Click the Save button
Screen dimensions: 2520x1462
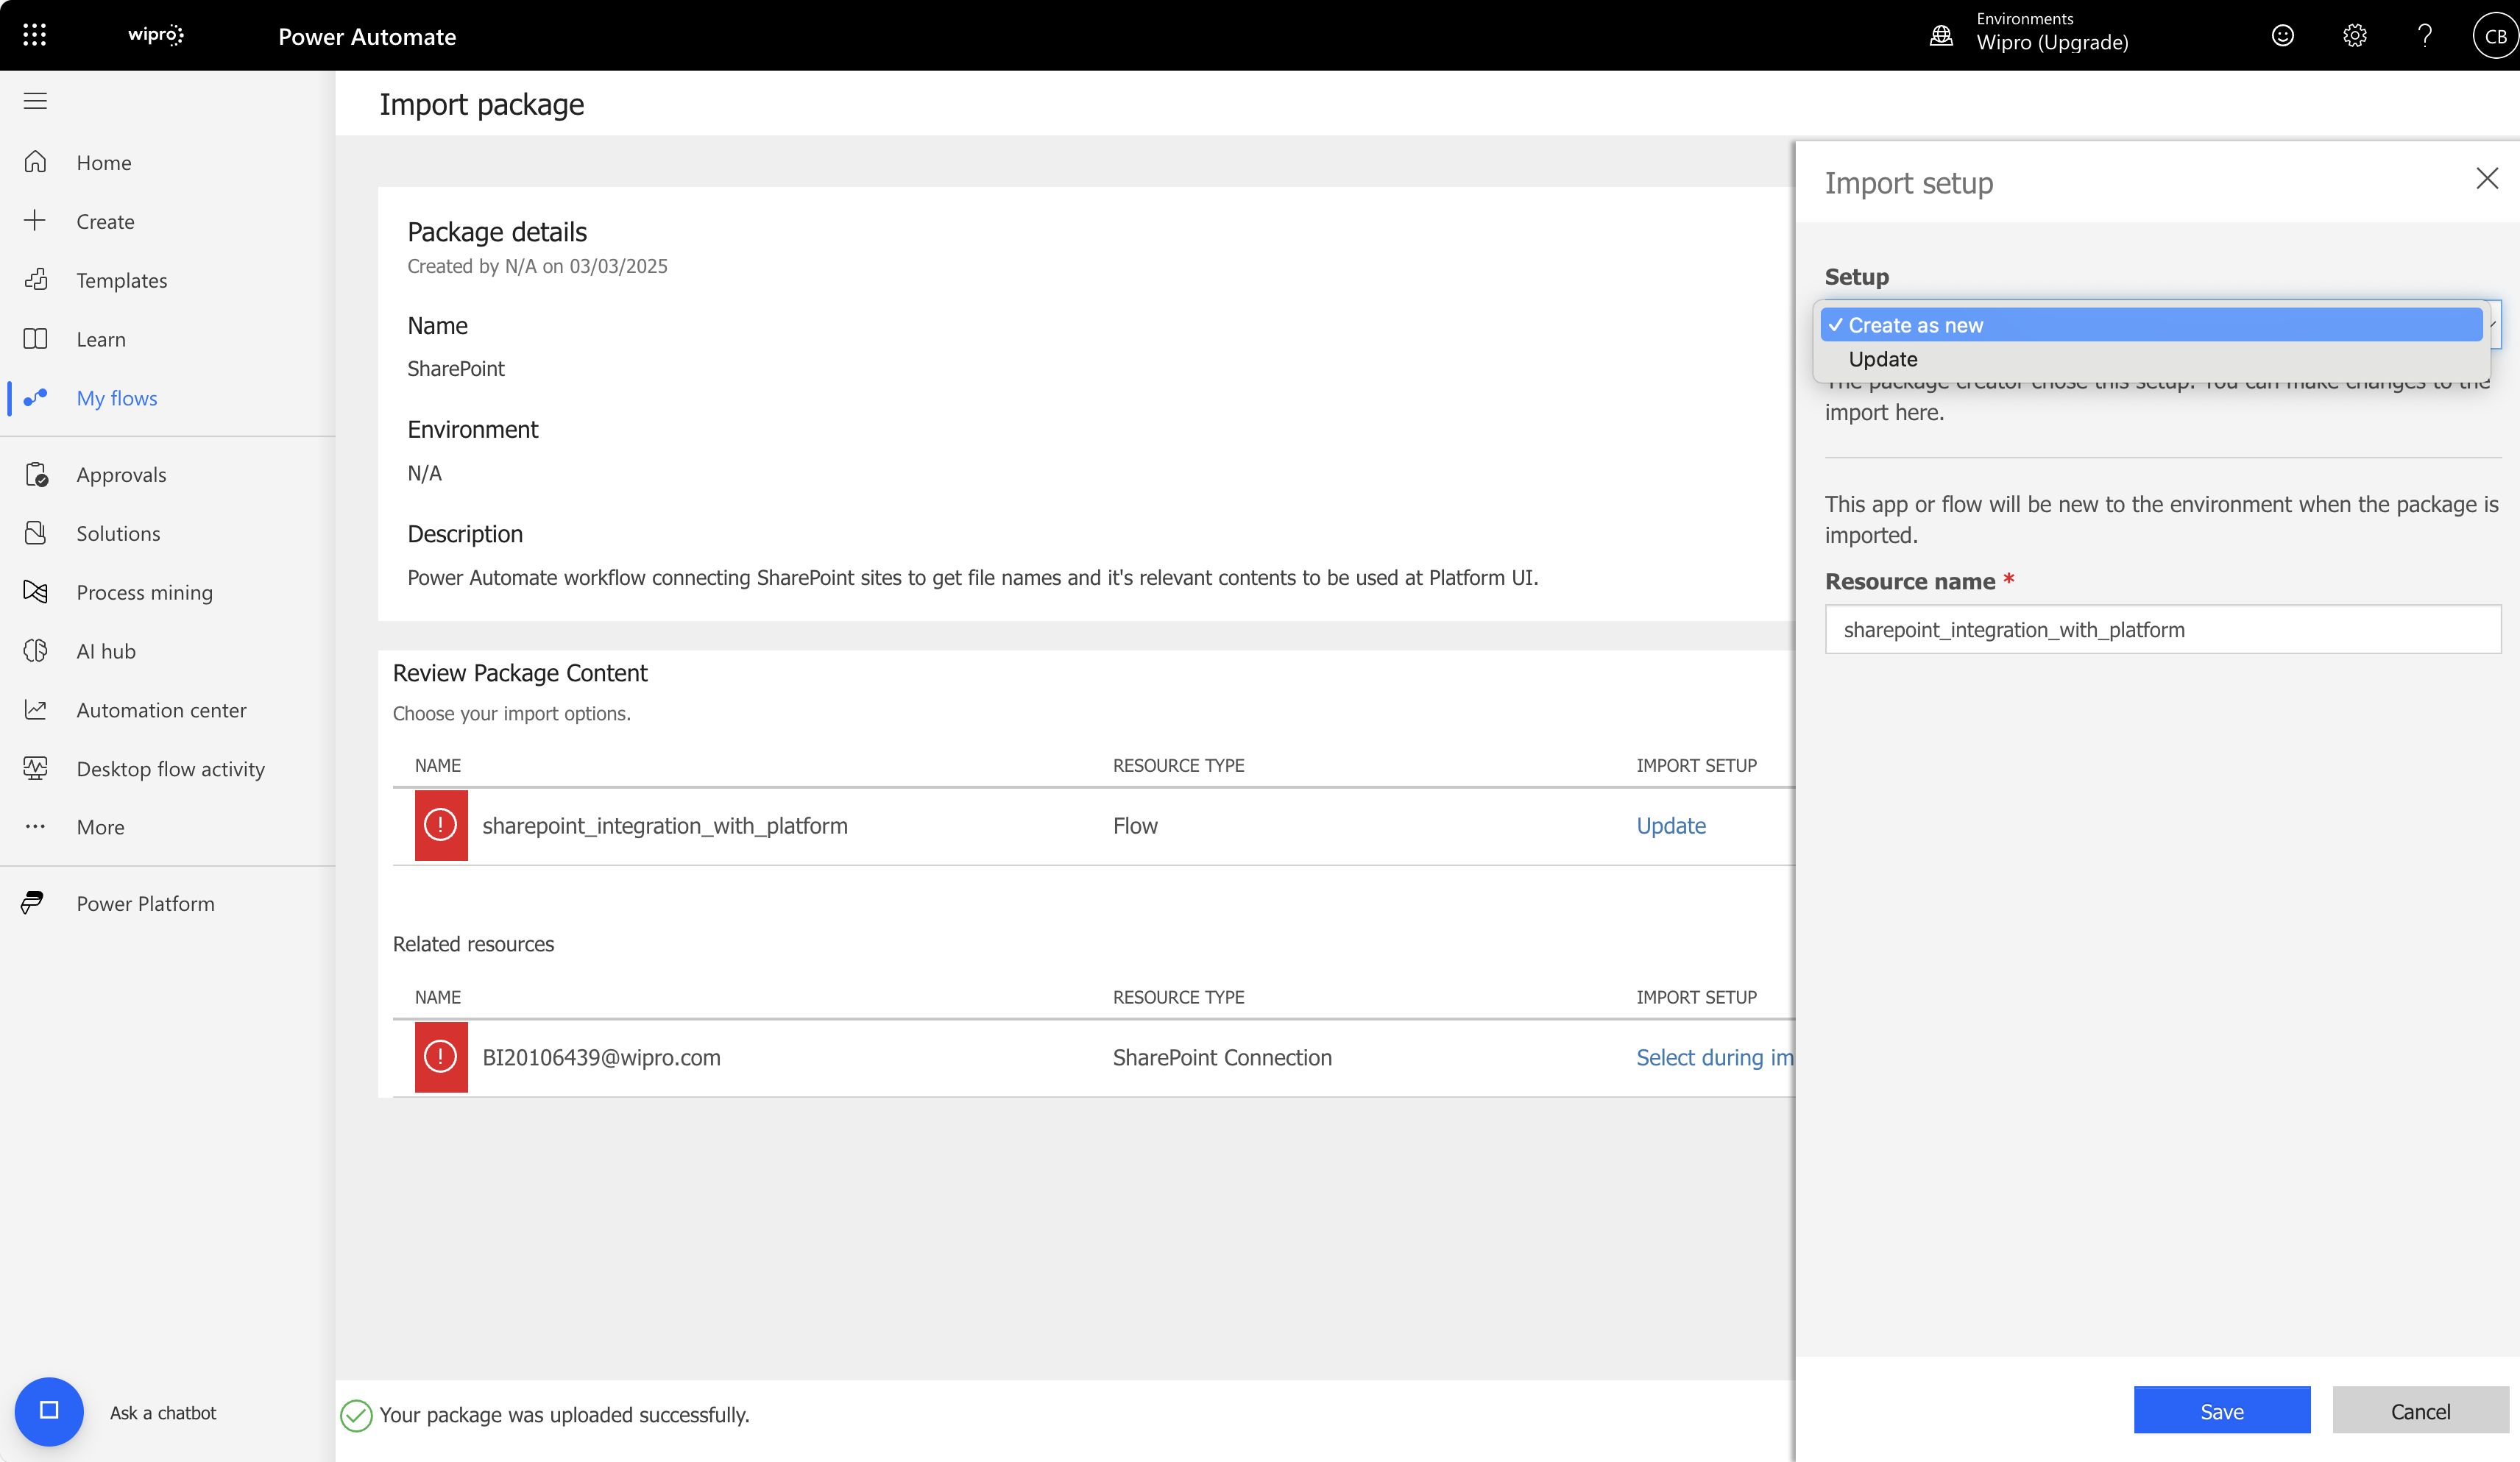click(2222, 1410)
